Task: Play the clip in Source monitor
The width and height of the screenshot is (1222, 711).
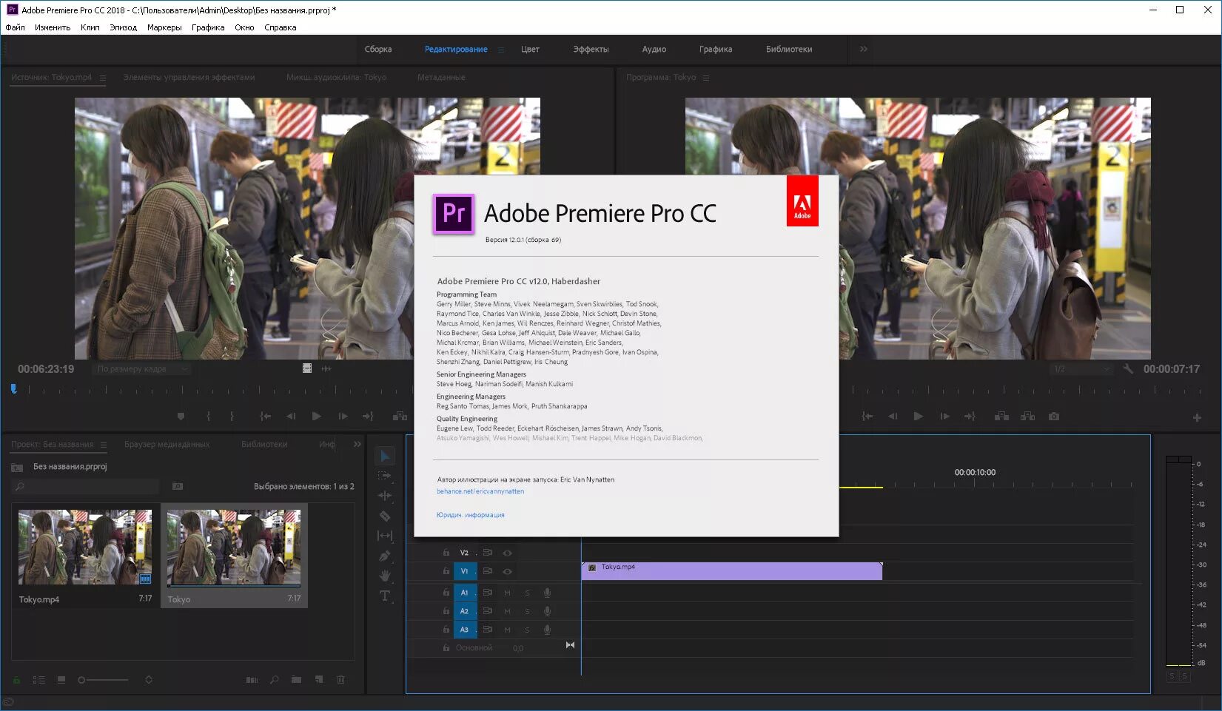Action: click(317, 417)
